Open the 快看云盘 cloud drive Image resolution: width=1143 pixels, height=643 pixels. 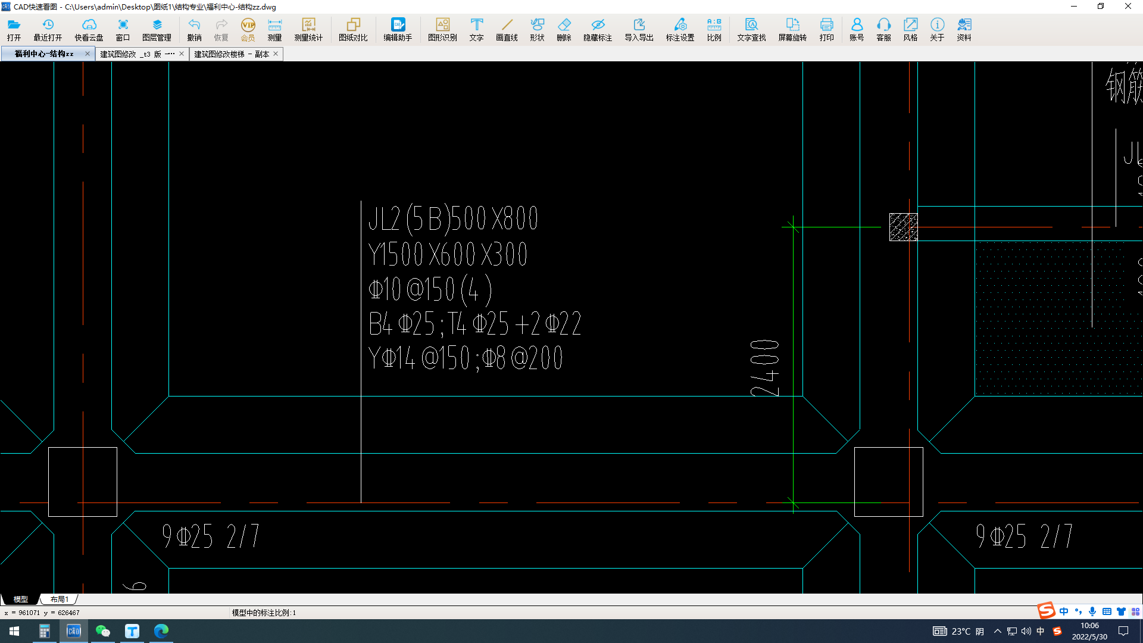(x=89, y=30)
